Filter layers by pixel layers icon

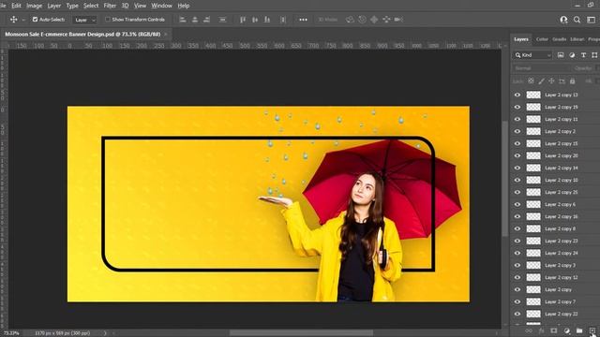pos(561,55)
